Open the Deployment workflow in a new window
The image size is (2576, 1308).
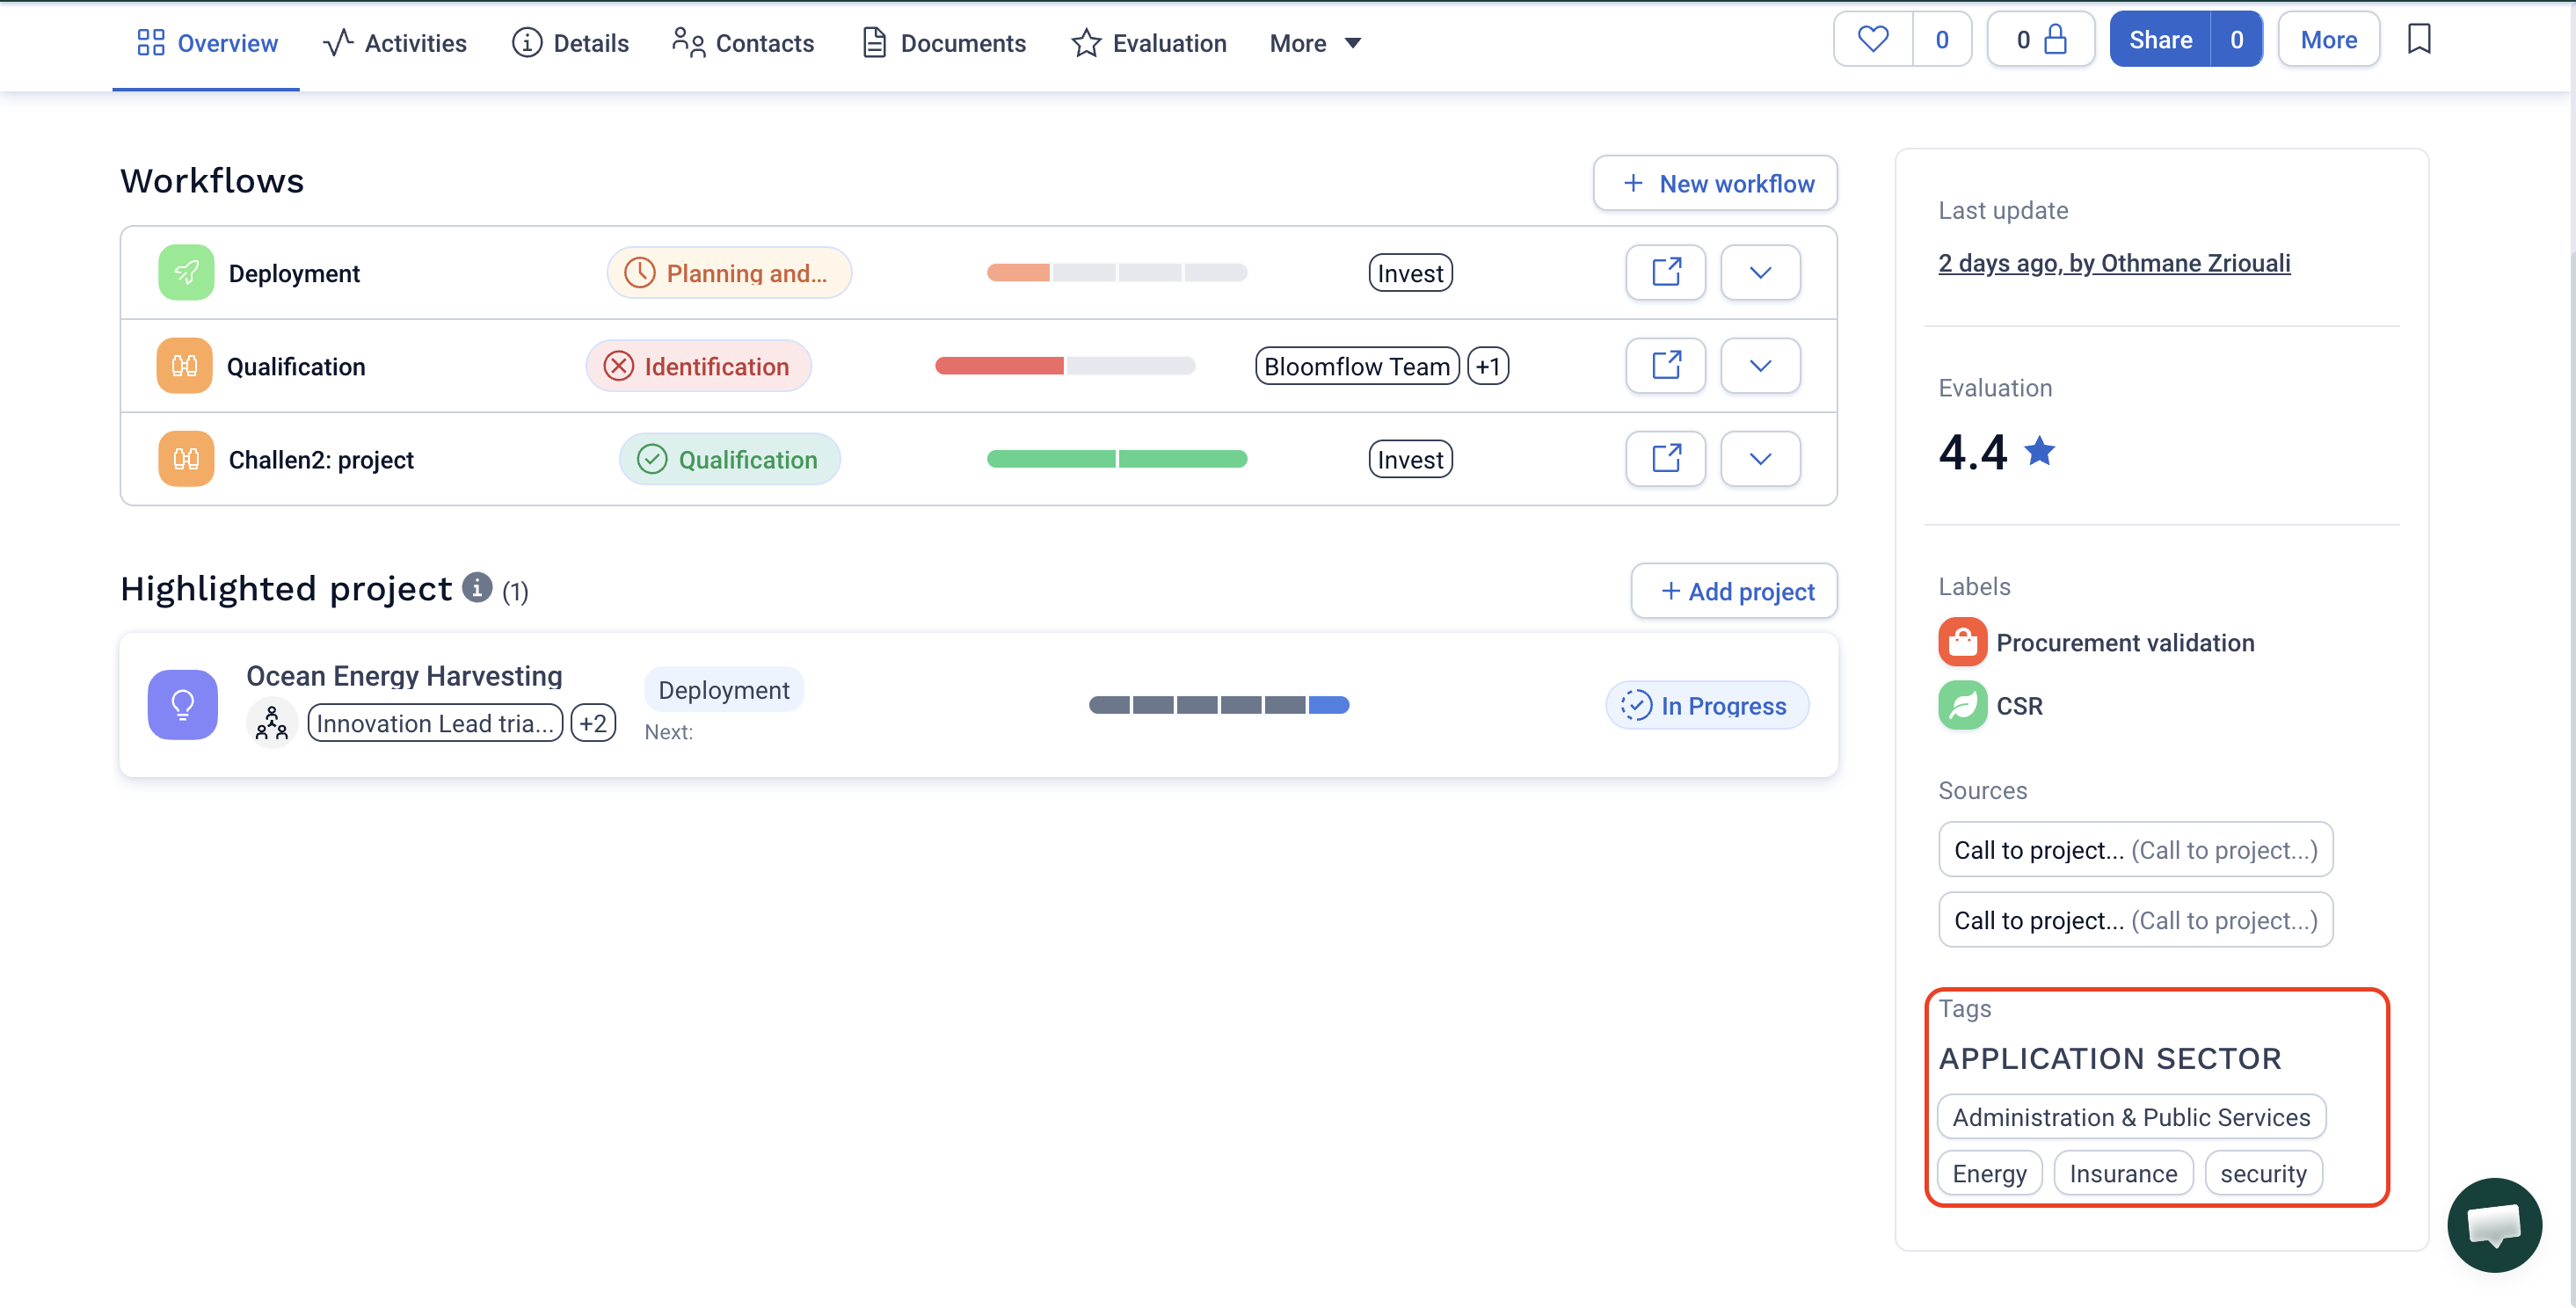[x=1666, y=272]
